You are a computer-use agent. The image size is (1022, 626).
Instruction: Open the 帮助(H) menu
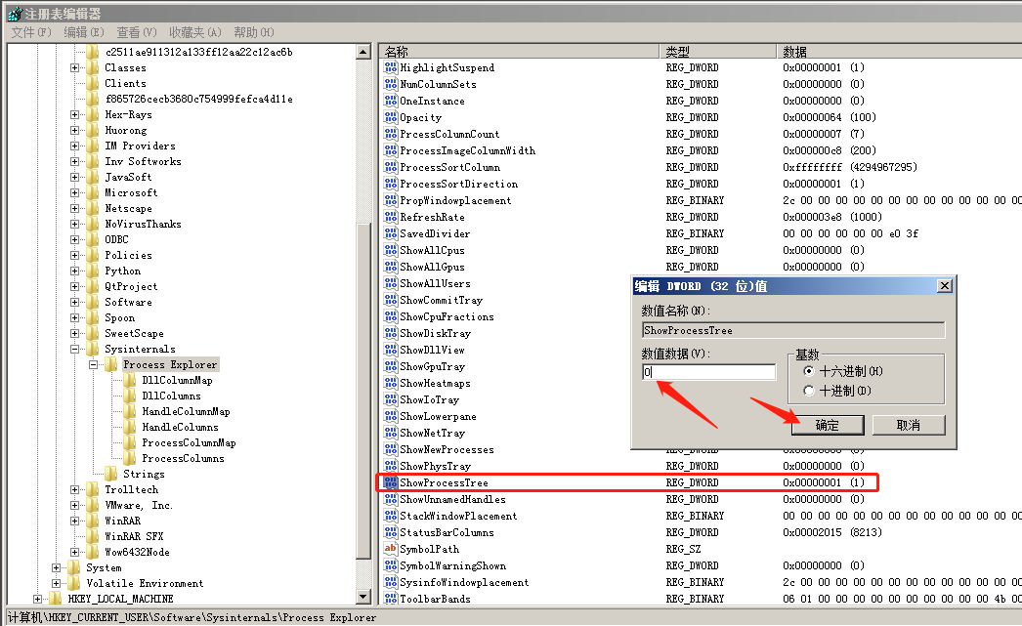click(x=253, y=32)
